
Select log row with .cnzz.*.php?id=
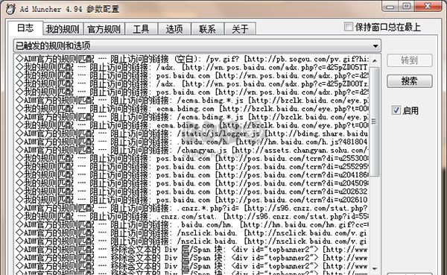[192, 208]
